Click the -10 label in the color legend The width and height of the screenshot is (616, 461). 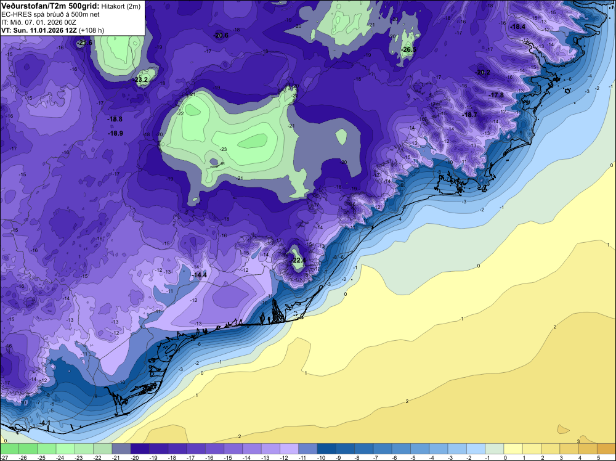pos(322,457)
